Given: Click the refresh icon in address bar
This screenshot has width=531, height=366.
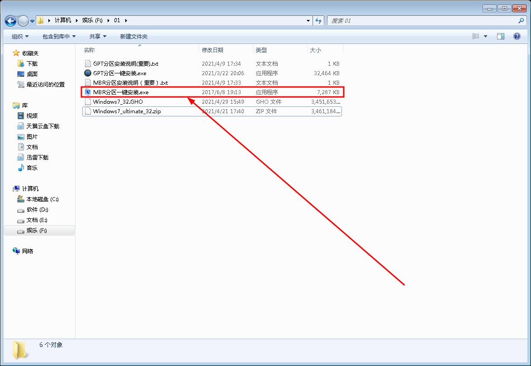Looking at the screenshot, I should click(318, 20).
